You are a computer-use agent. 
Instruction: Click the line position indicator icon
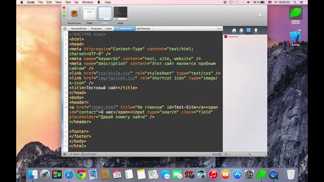tap(220, 154)
